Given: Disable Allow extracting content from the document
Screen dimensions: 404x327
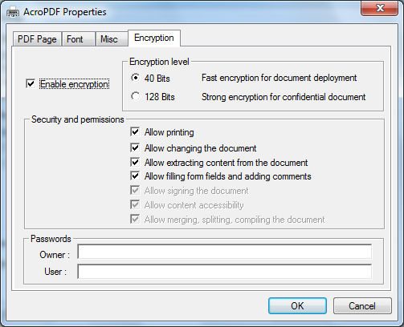Looking at the screenshot, I should coord(135,162).
